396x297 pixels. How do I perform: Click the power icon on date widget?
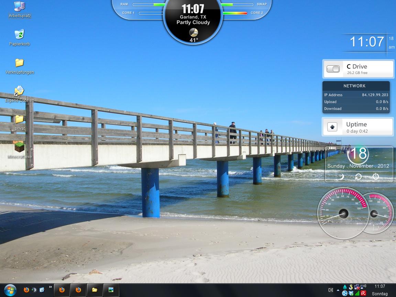click(x=376, y=176)
